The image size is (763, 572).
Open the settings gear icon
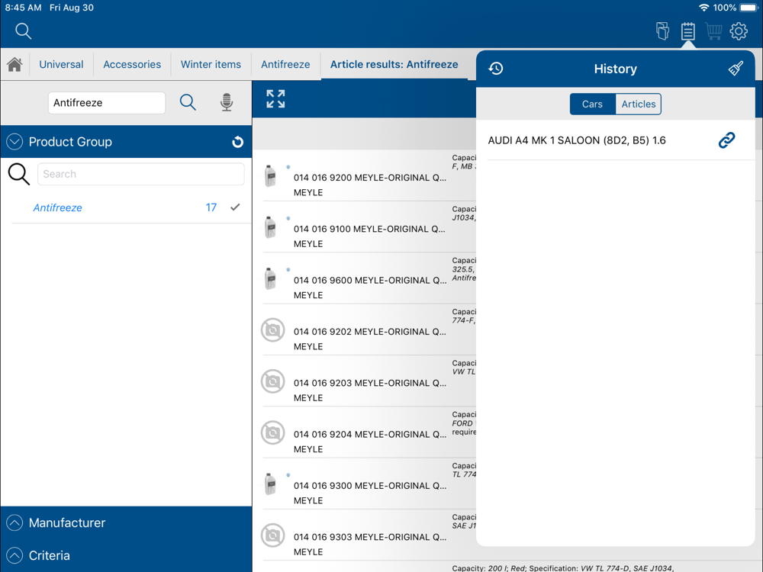point(739,31)
